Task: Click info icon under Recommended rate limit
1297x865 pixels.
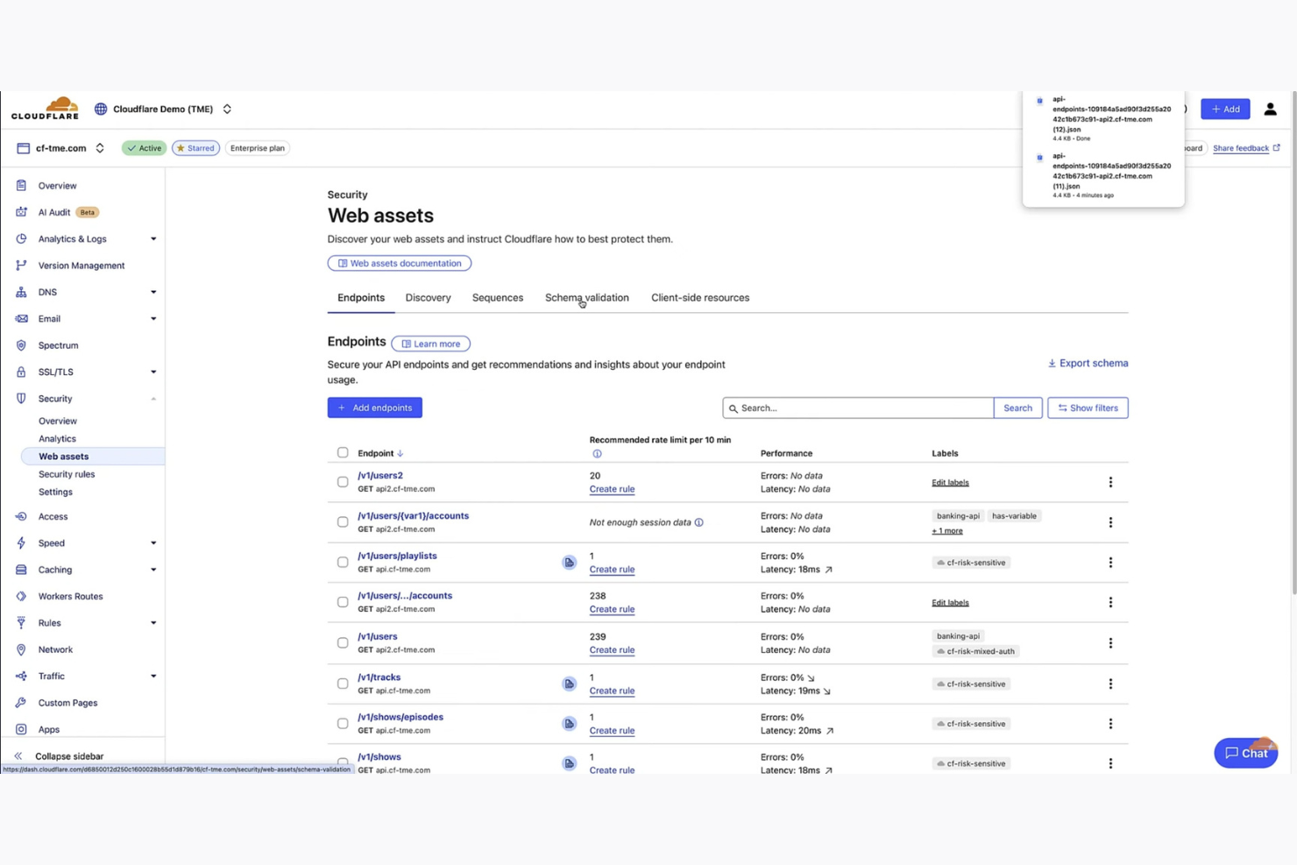Action: 597,454
